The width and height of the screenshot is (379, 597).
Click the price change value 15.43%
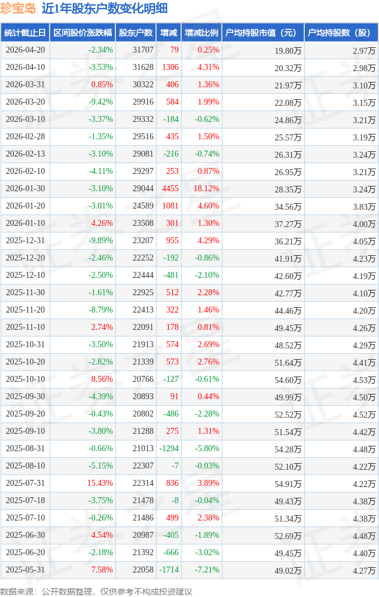[x=100, y=483]
